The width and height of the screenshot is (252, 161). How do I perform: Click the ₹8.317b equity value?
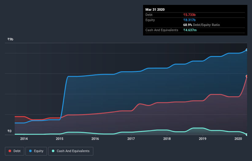(189, 20)
